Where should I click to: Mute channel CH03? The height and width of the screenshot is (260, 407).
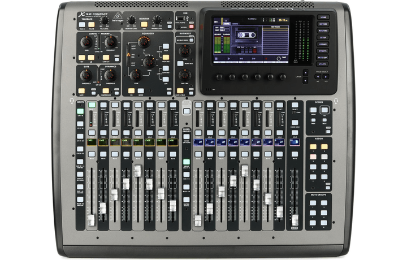pyautogui.click(x=115, y=154)
